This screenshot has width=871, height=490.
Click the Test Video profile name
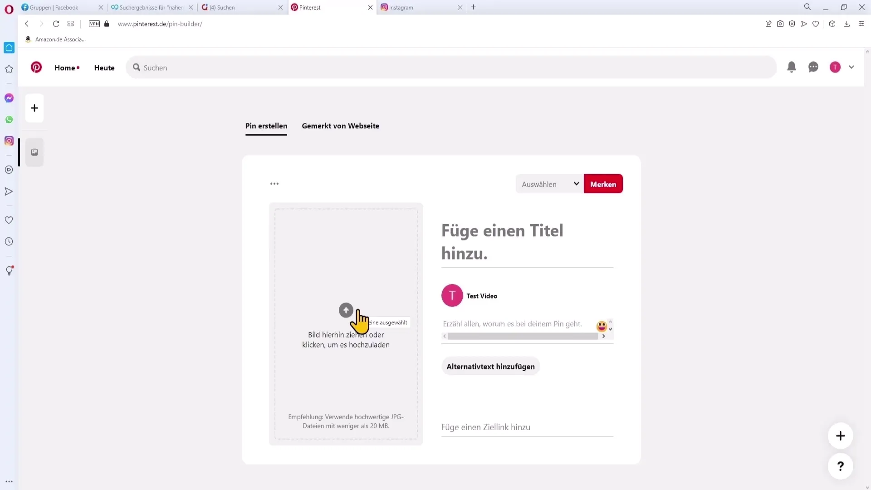tap(482, 296)
